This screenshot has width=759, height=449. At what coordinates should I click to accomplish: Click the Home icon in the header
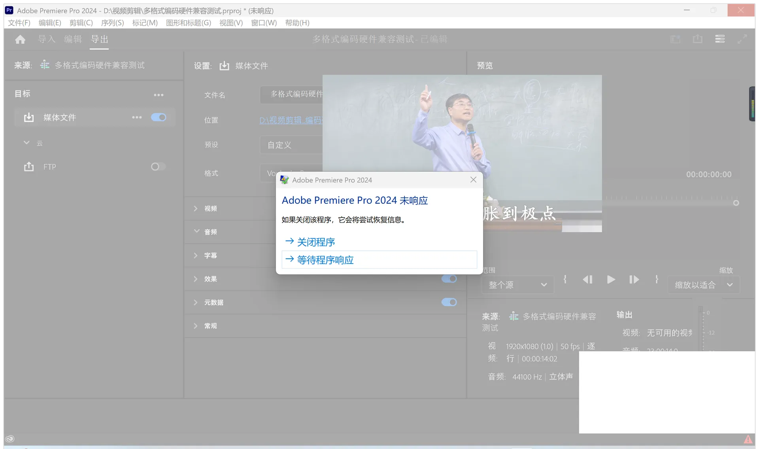pos(20,40)
